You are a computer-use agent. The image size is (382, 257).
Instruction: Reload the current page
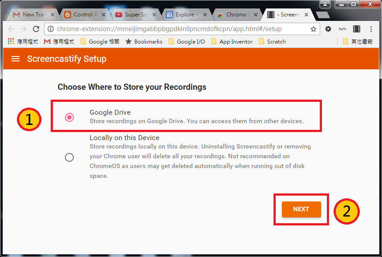click(x=36, y=29)
